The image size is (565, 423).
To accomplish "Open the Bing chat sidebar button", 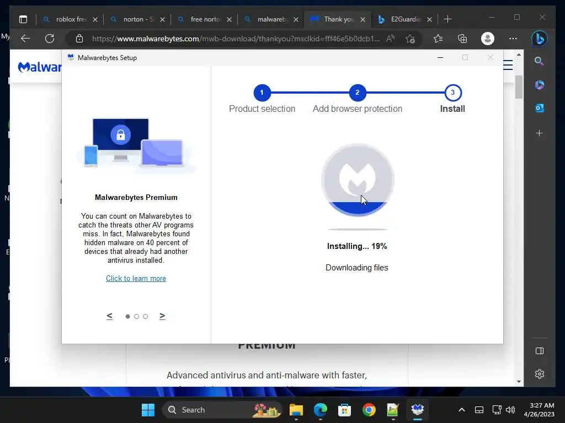I will point(540,39).
